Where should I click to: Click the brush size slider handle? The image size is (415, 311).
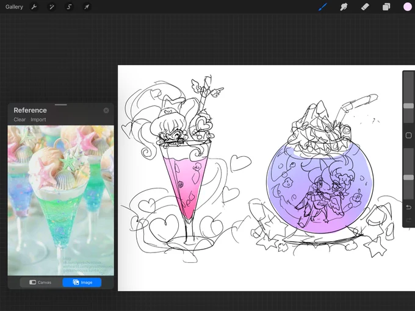coord(408,105)
